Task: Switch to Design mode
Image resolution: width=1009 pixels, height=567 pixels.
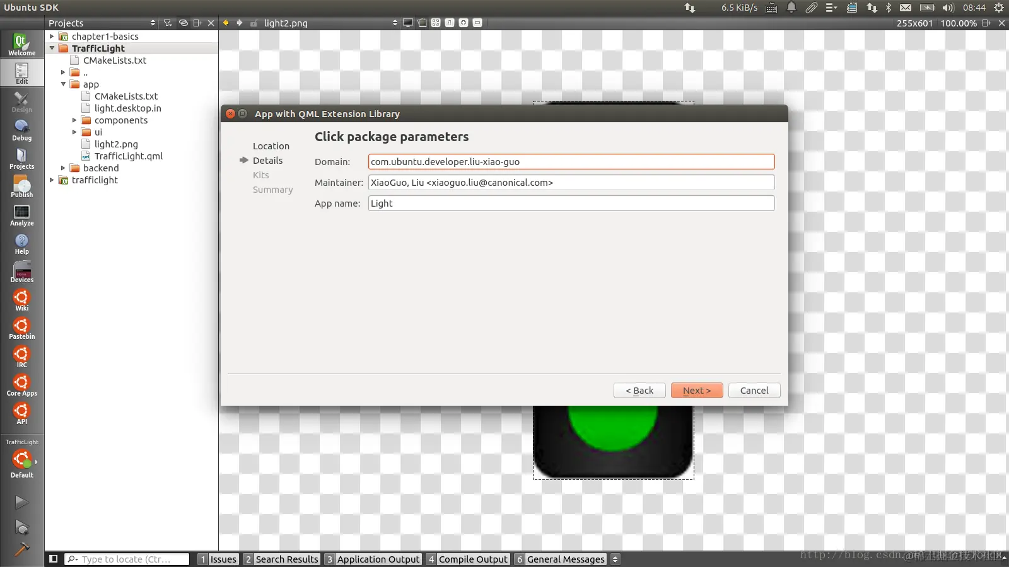Action: coord(21,101)
